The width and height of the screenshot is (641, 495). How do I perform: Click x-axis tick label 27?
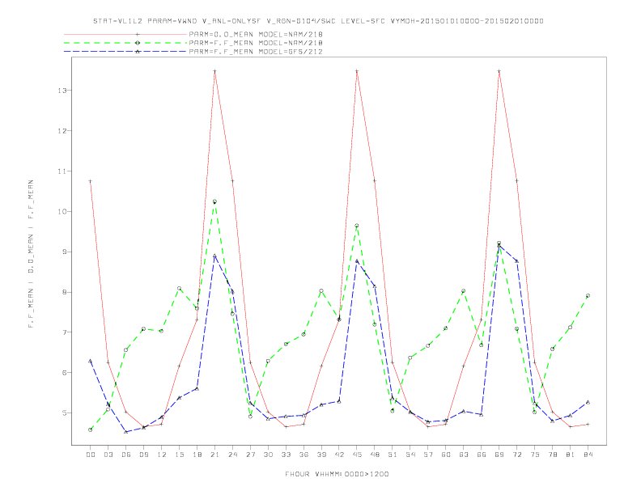pyautogui.click(x=250, y=455)
